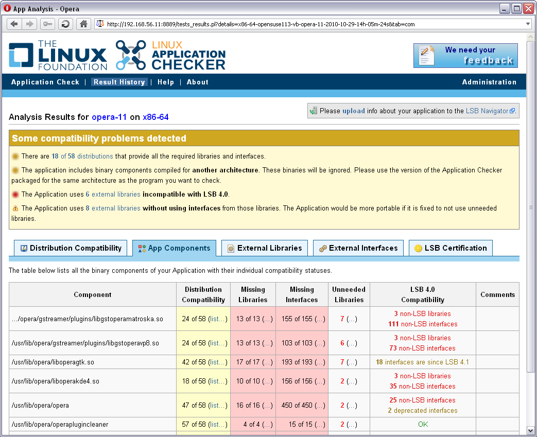The width and height of the screenshot is (537, 437).
Task: Click the 'Comments' column header
Action: coord(498,294)
